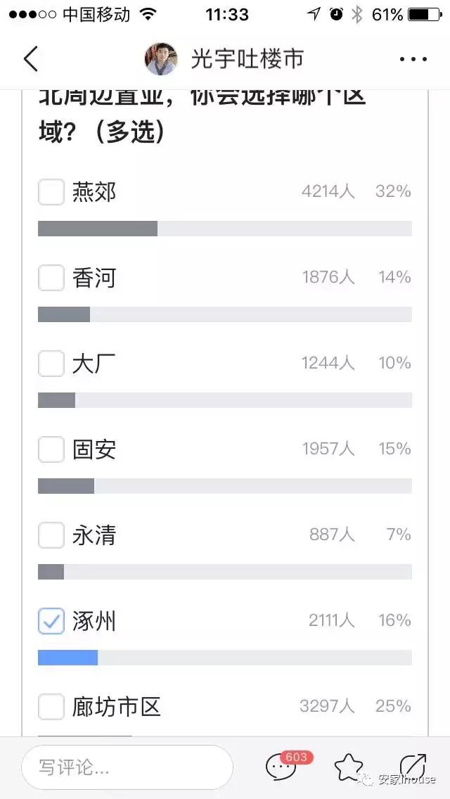This screenshot has width=450, height=799.
Task: Check the 大厂 poll option
Action: 51,364
